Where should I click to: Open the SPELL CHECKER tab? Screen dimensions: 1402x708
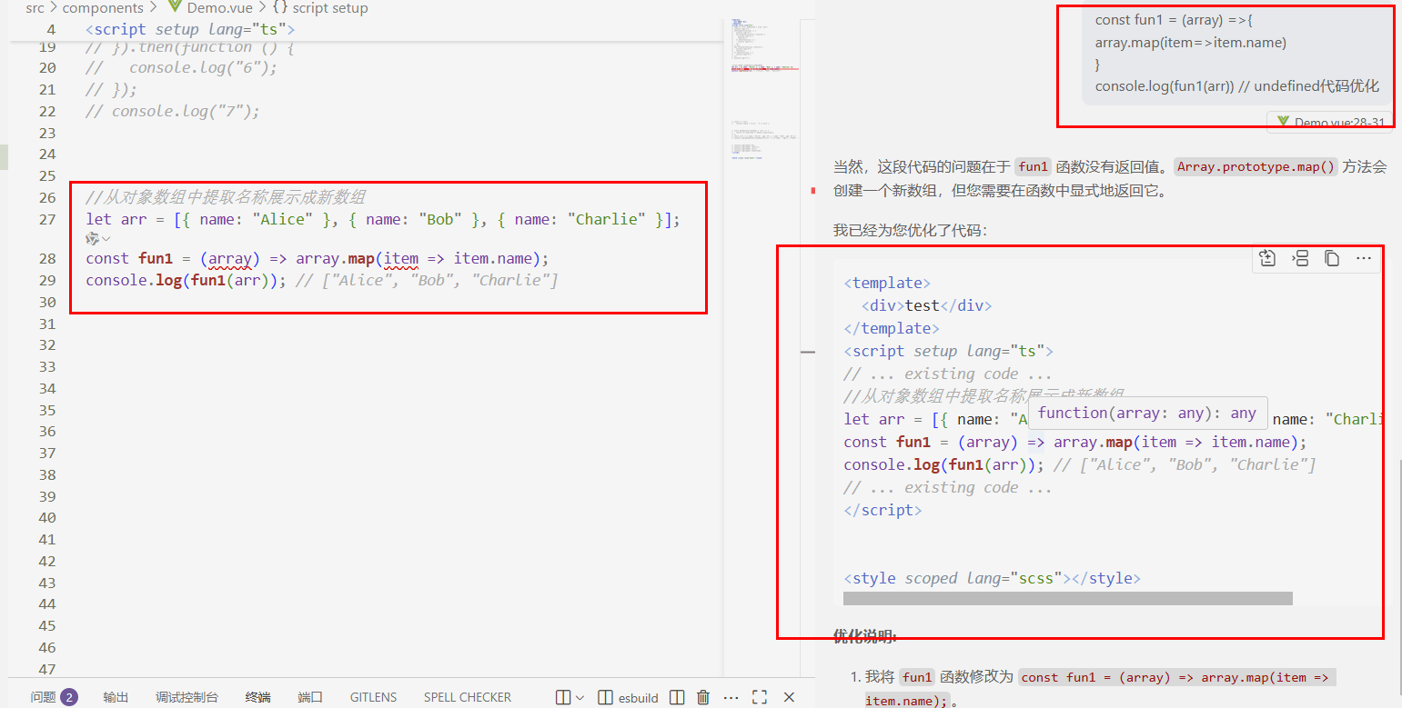pos(468,697)
